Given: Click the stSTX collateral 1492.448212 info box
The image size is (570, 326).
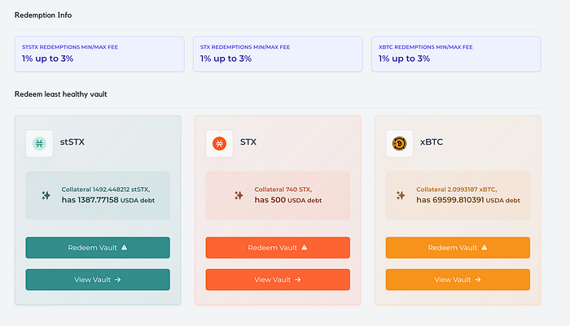Looking at the screenshot, I should pyautogui.click(x=98, y=195).
